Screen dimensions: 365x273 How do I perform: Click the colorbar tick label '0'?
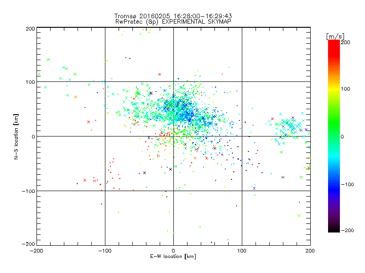pyautogui.click(x=342, y=137)
